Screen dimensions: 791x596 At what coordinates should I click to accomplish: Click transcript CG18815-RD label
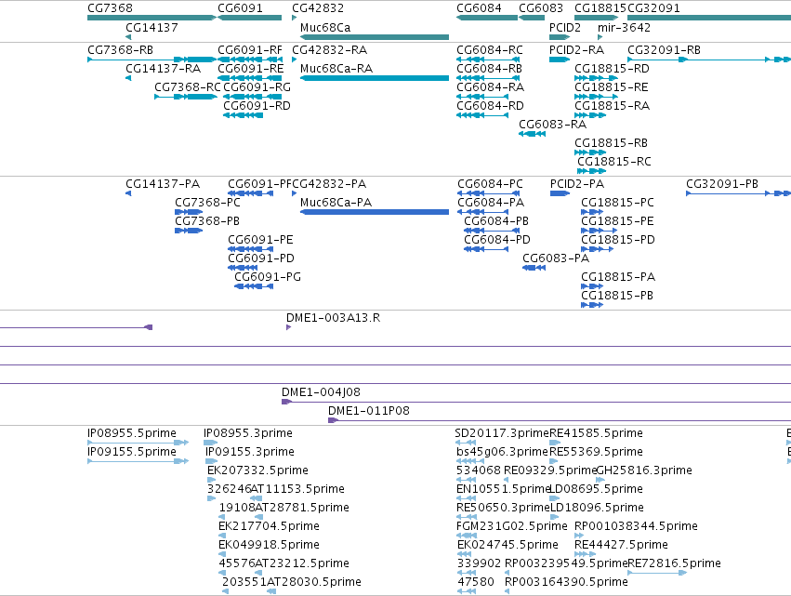click(612, 69)
